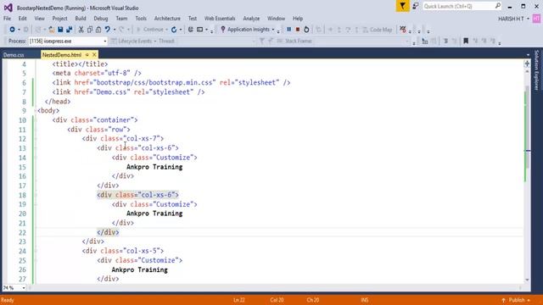Click the Application Insights pin icon
543x305 pixels.
[222, 30]
